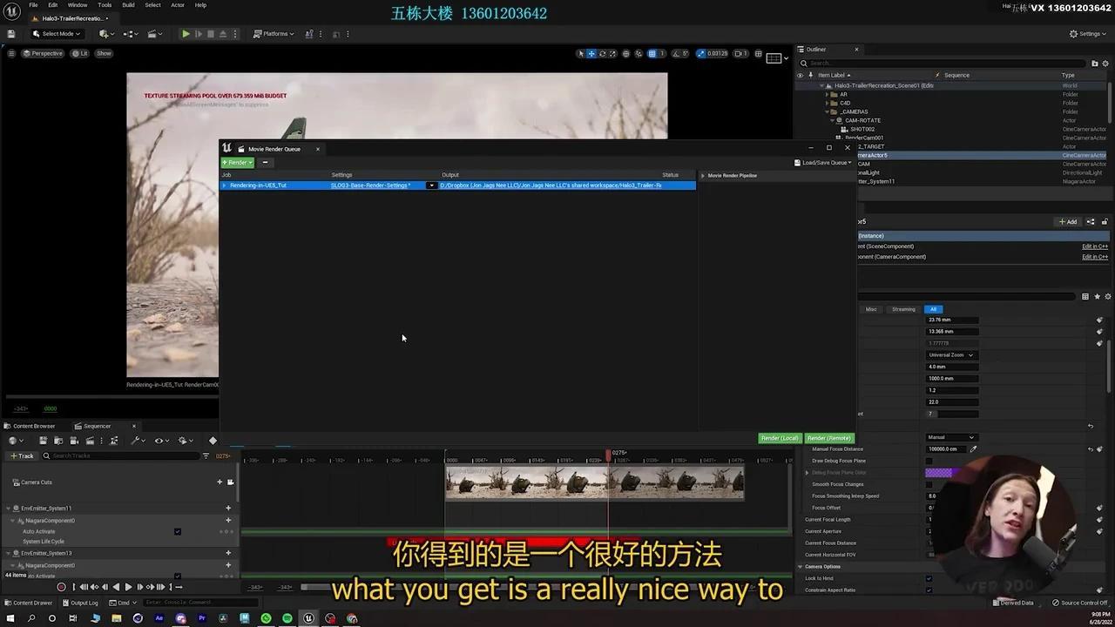Click the eye view-options icon in Sequencer
Viewport: 1115px width, 627px height.
(159, 441)
